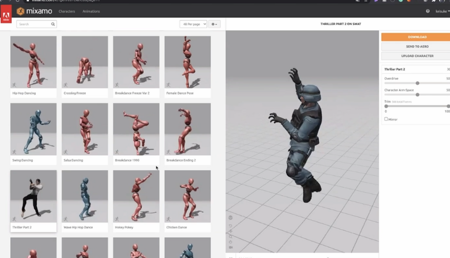Viewport: 450px width, 258px height.
Task: Select the pan move icon in viewer
Action: [231, 231]
